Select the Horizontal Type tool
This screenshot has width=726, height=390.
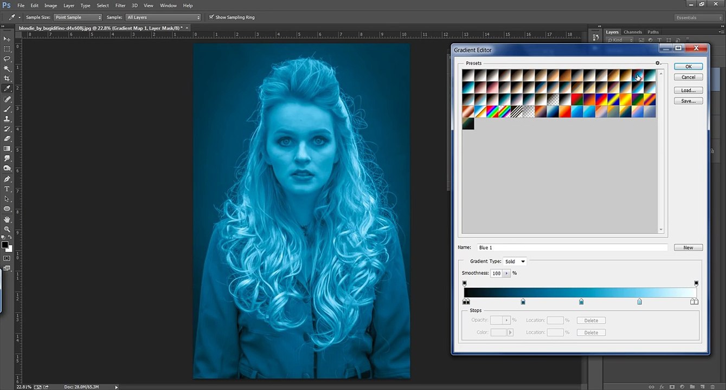click(7, 189)
